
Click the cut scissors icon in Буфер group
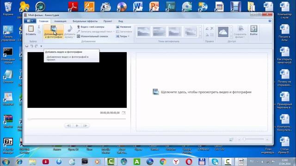click(x=39, y=27)
